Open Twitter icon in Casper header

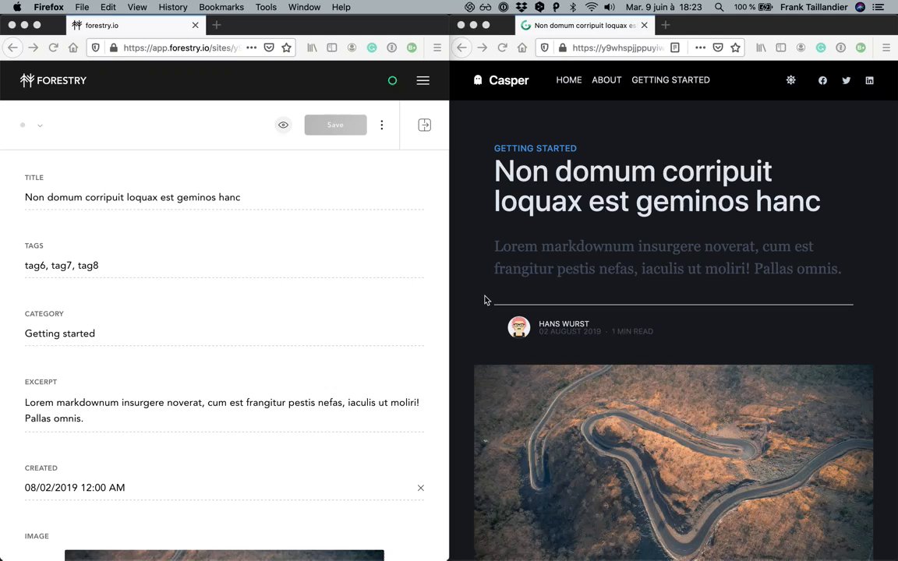click(x=846, y=81)
